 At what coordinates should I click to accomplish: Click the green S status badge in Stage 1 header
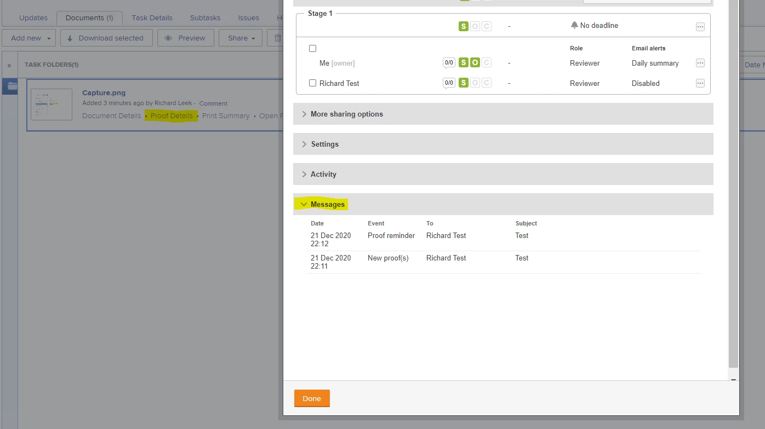tap(464, 26)
